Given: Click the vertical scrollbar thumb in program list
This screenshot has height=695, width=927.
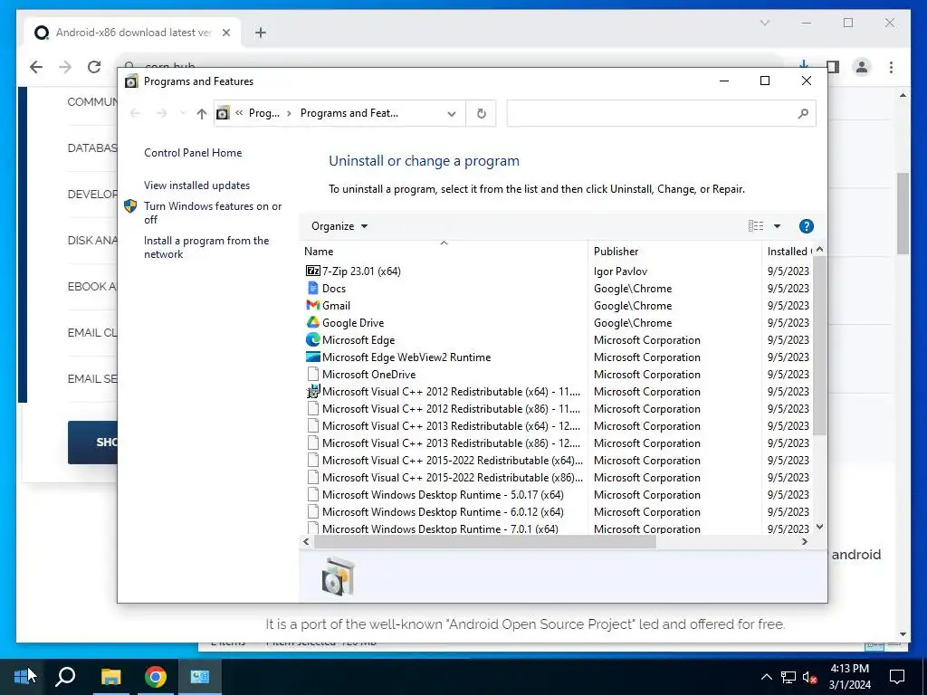Looking at the screenshot, I should pyautogui.click(x=819, y=346).
